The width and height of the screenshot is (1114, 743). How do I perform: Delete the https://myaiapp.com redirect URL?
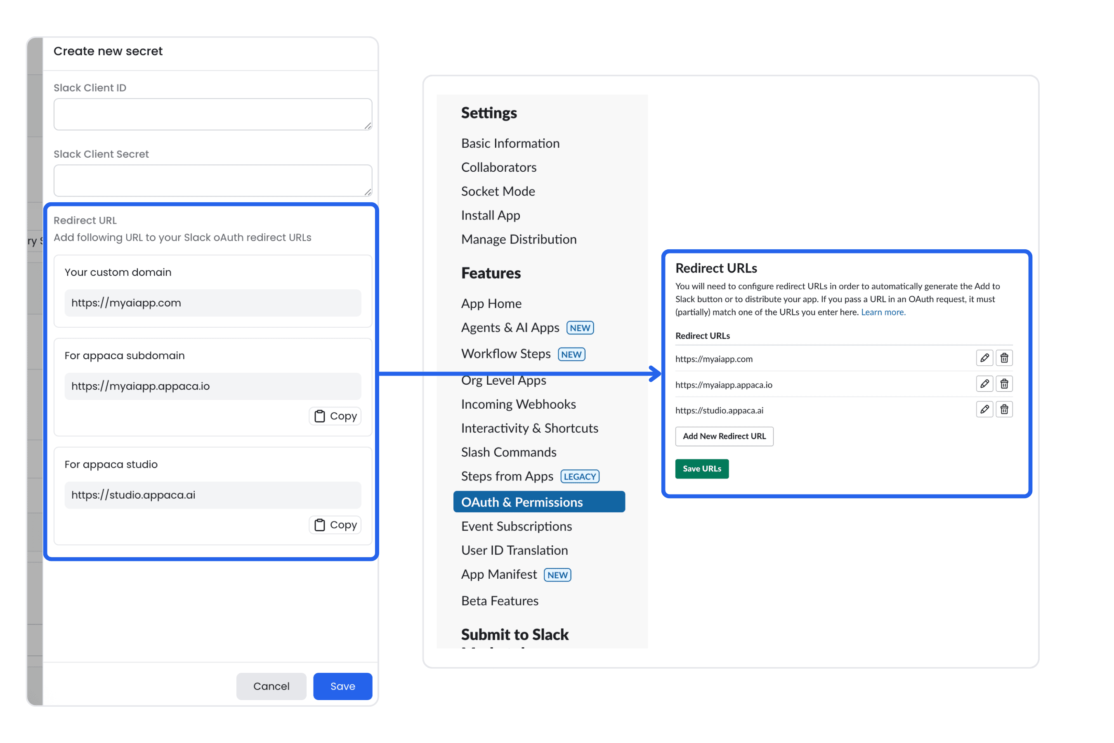click(x=1005, y=358)
